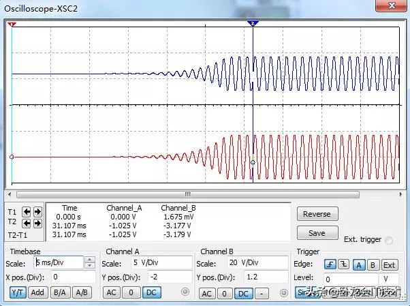Click the right scroll arrow under the graph
Screen dimensions: 410x306
coord(400,194)
